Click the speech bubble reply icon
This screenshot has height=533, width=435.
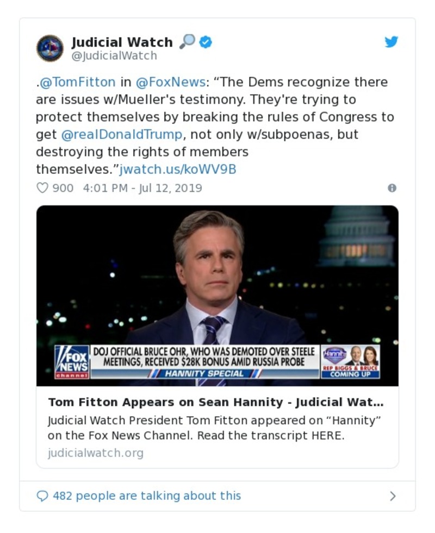[x=42, y=496]
